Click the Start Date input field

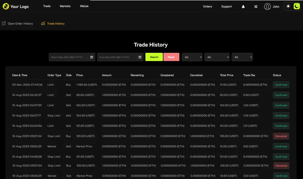coord(68,57)
